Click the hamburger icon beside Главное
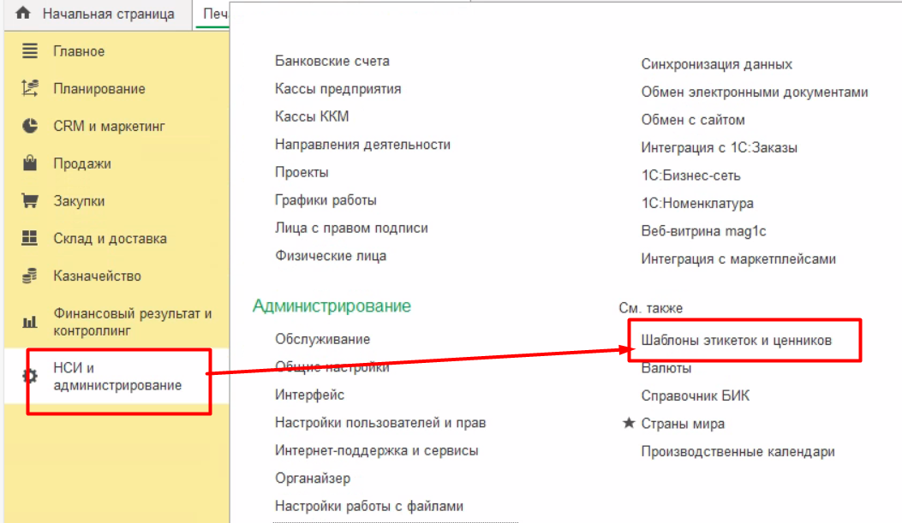The width and height of the screenshot is (902, 523). click(30, 51)
